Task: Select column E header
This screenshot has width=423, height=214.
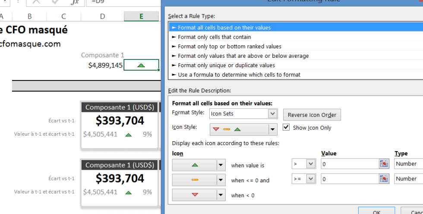Action: point(142,16)
